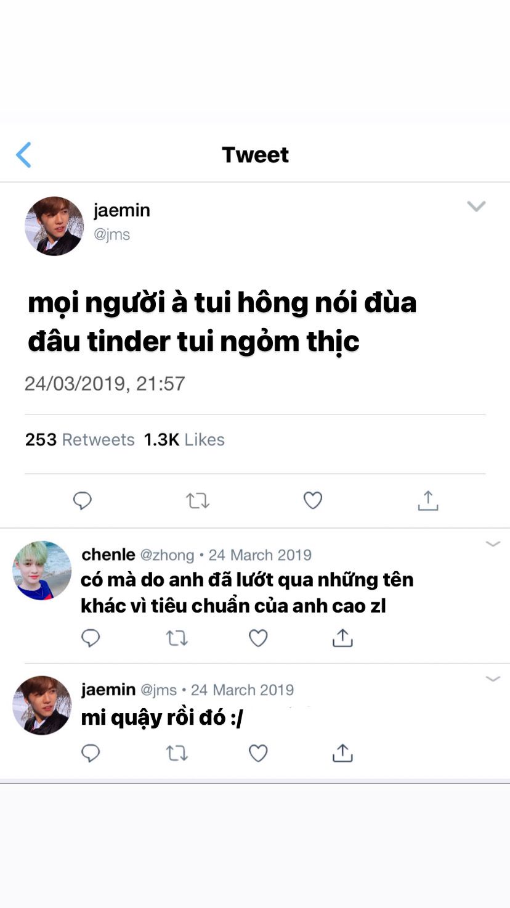
Task: Open dropdown chevron on chenle's reply
Action: (493, 544)
